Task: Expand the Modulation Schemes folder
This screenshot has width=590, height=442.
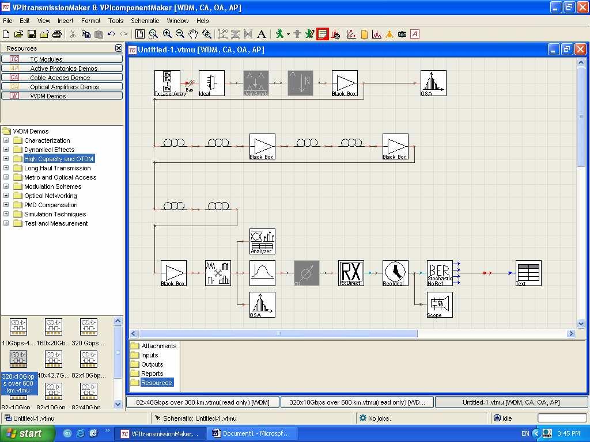Action: click(x=6, y=186)
